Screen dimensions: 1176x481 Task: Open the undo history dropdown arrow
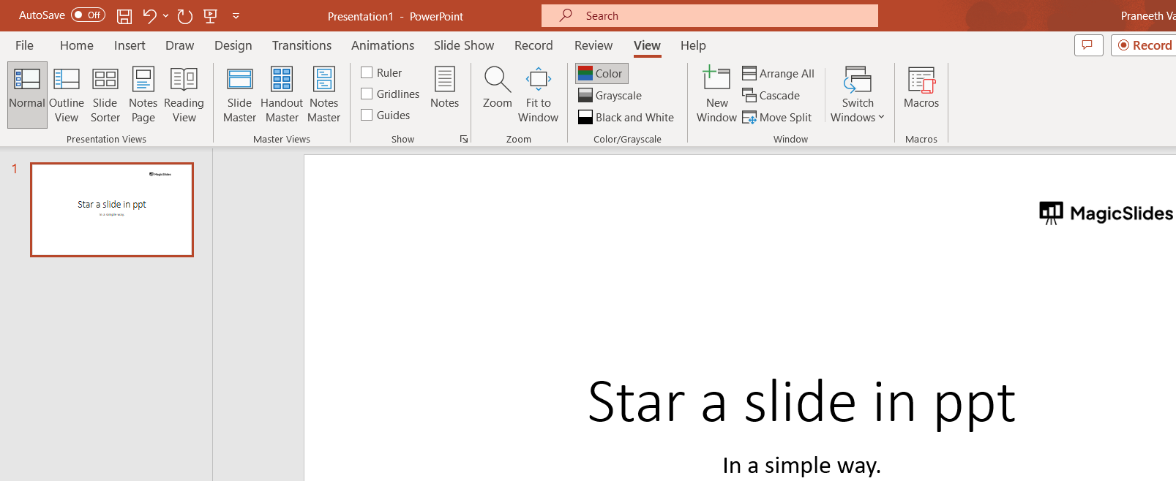point(166,15)
